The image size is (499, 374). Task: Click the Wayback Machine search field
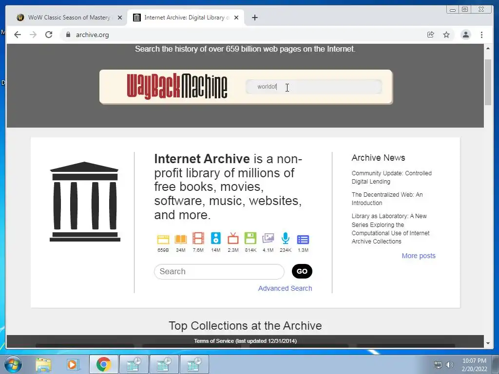(x=314, y=87)
